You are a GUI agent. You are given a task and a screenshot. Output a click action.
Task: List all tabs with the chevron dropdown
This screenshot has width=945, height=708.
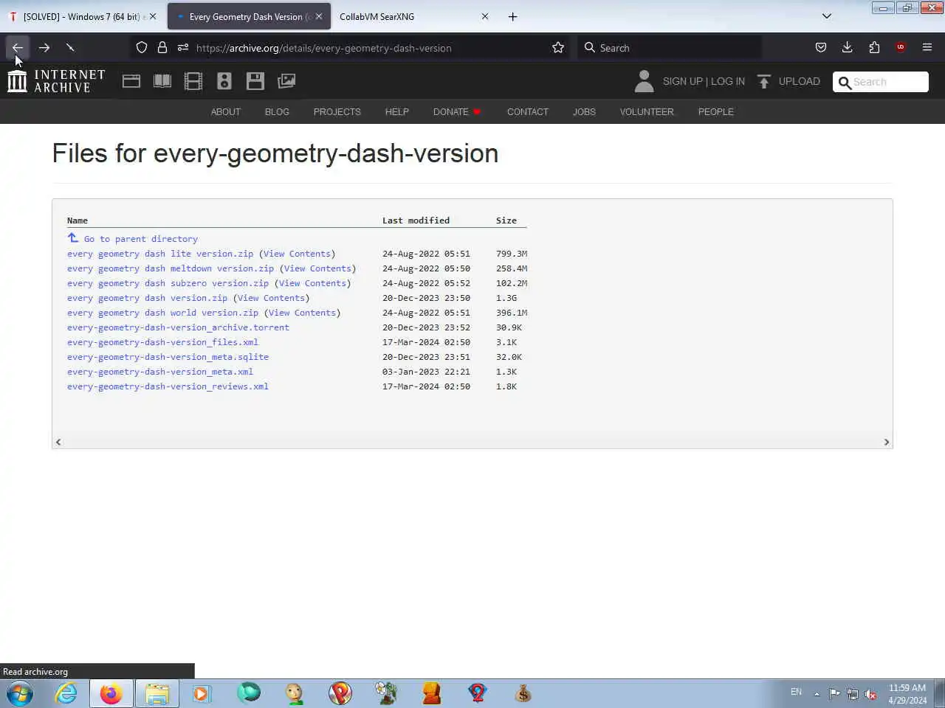(827, 16)
